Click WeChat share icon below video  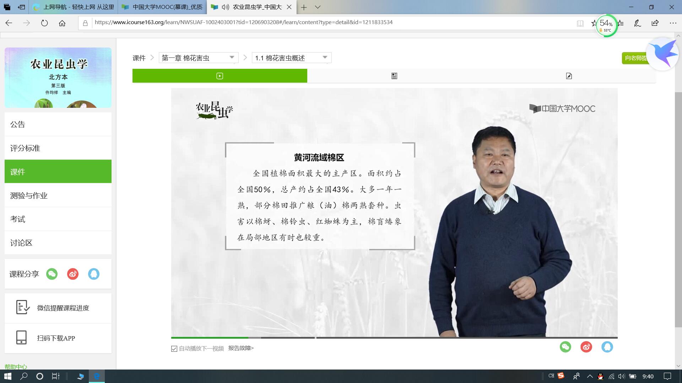[x=565, y=347]
